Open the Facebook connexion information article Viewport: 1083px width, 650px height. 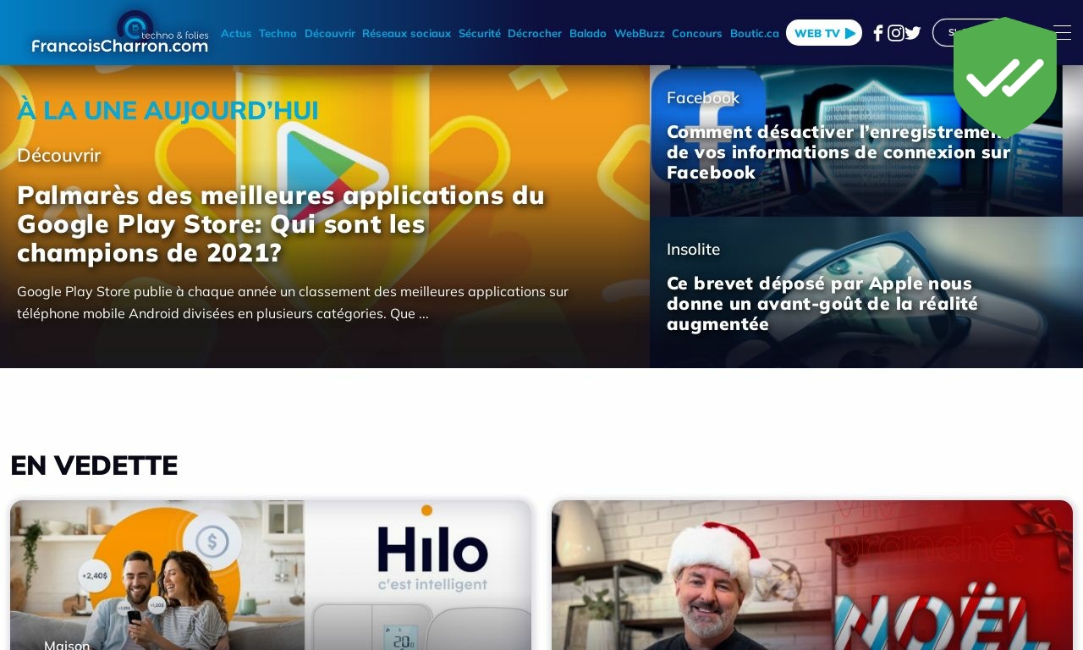point(838,152)
